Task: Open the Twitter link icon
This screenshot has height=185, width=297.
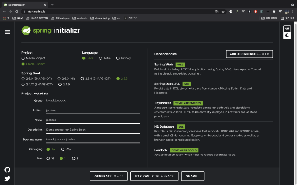Action: 7,178
